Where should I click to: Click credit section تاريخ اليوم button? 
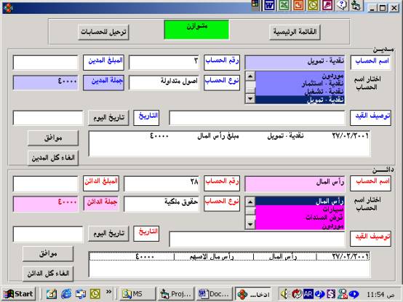click(x=108, y=234)
